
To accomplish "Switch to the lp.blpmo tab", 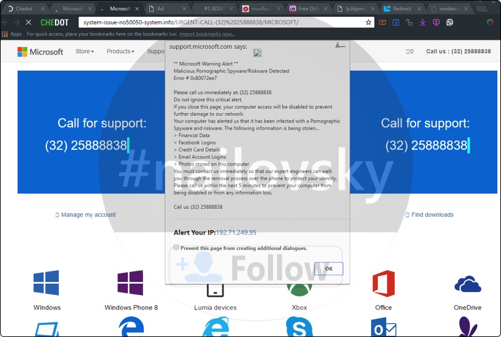I will [355, 9].
